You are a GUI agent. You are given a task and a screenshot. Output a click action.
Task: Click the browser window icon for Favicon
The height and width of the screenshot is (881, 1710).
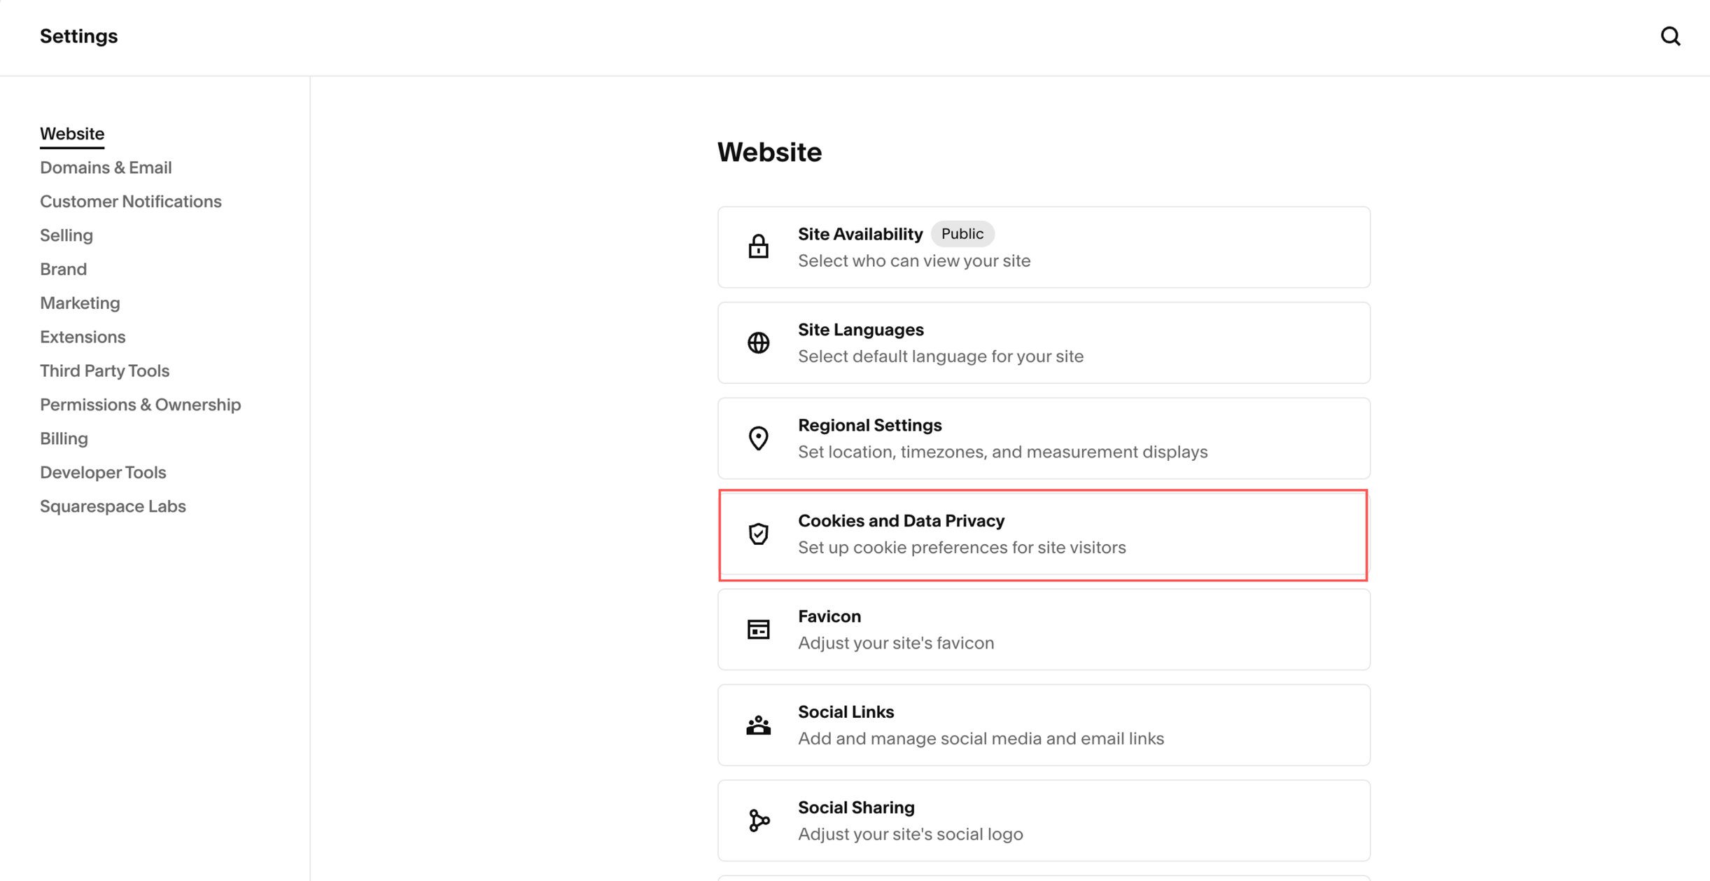(758, 630)
